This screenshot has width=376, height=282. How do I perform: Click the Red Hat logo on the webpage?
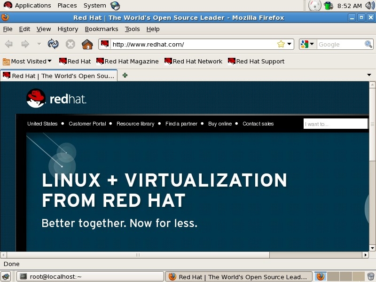click(x=56, y=98)
